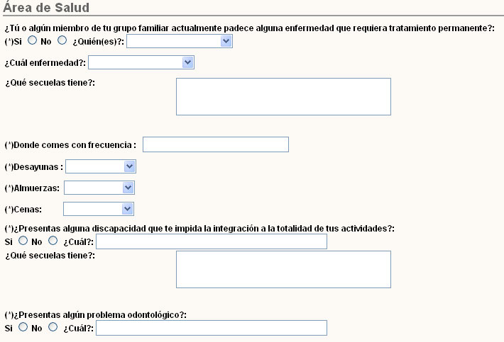The image size is (504, 342).
Task: Choose 'Si' radio for discapacidad question
Action: 23,241
